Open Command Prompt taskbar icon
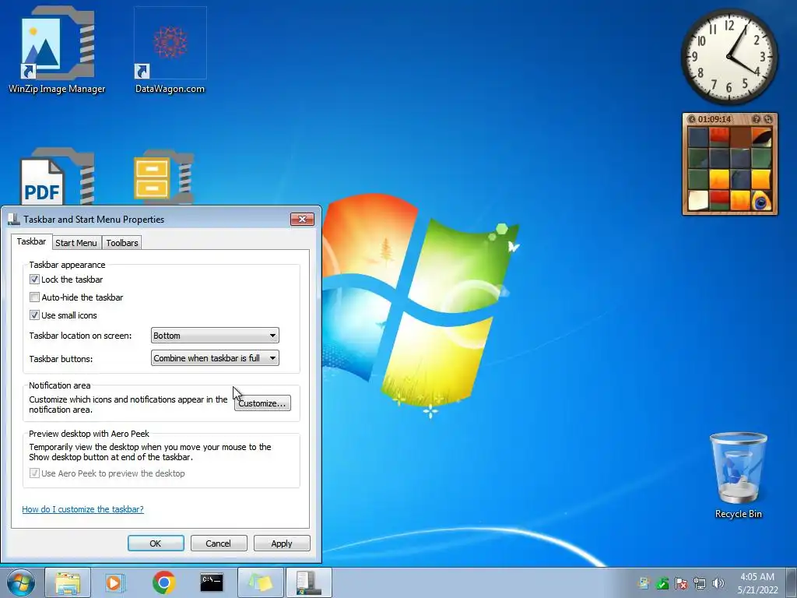Image resolution: width=797 pixels, height=598 pixels. [x=212, y=582]
